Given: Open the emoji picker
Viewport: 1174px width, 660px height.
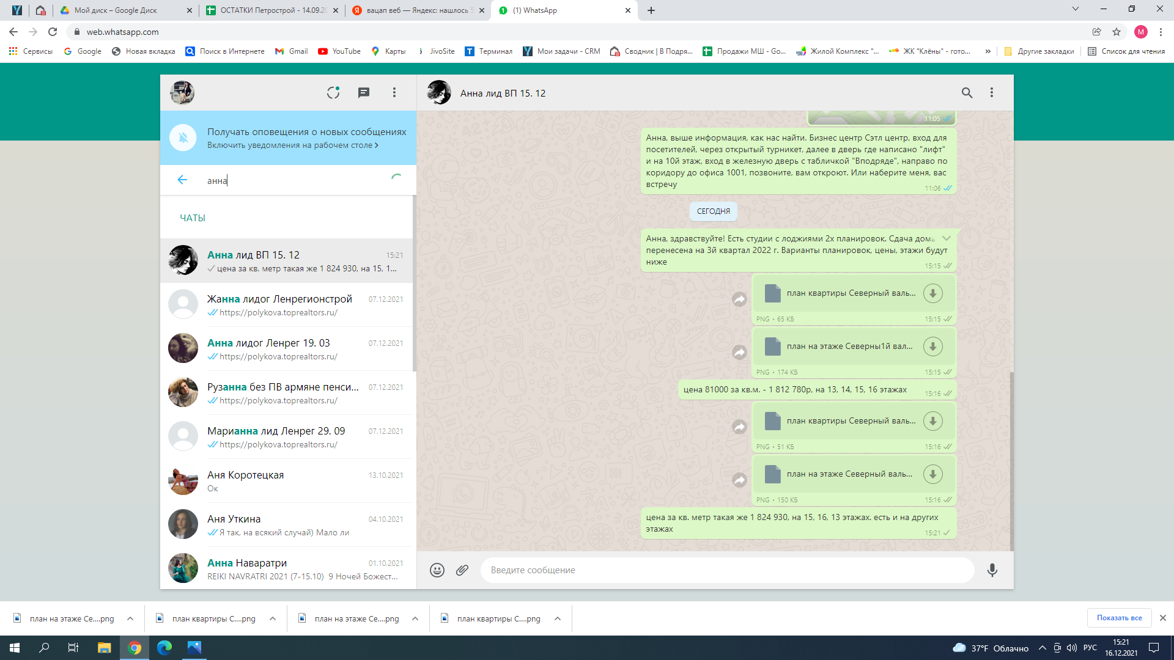Looking at the screenshot, I should [x=437, y=570].
